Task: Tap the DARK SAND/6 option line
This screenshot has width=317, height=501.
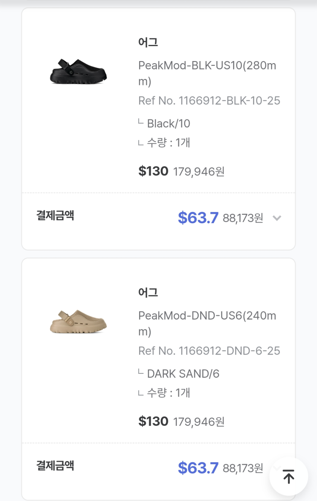Action: tap(183, 374)
